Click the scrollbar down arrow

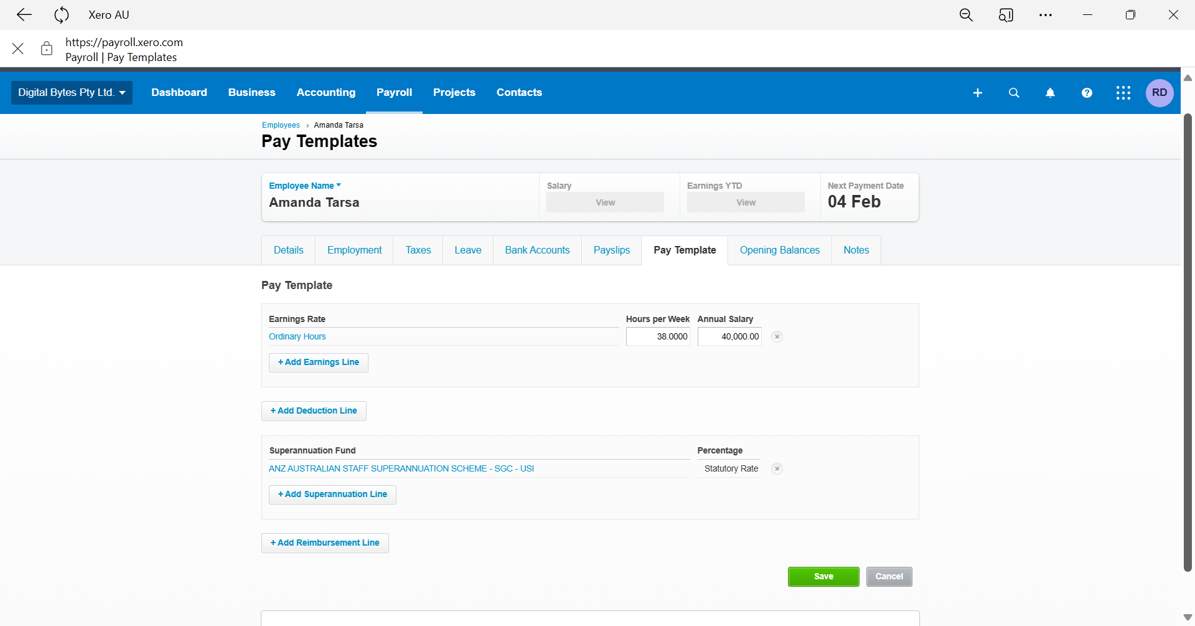1188,617
